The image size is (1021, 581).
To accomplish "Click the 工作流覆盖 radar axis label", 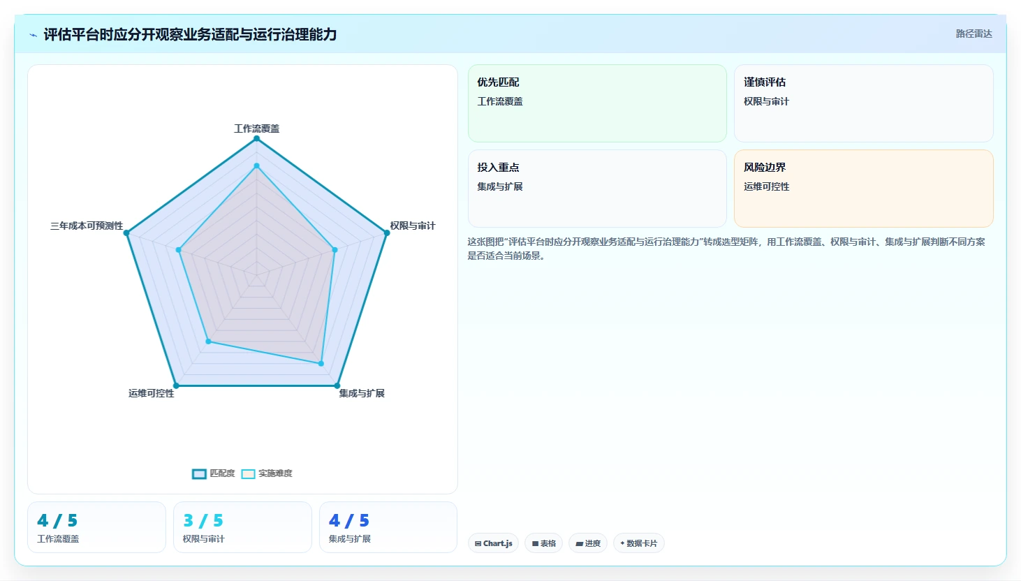I will coord(256,128).
